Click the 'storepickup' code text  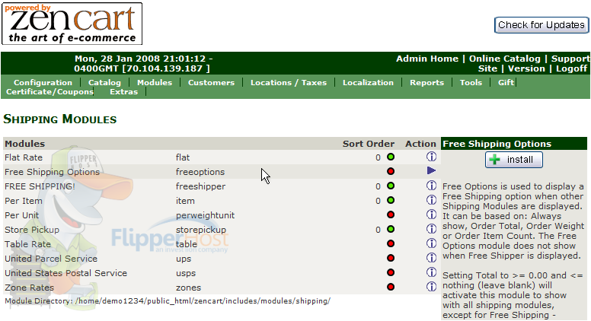coord(201,230)
